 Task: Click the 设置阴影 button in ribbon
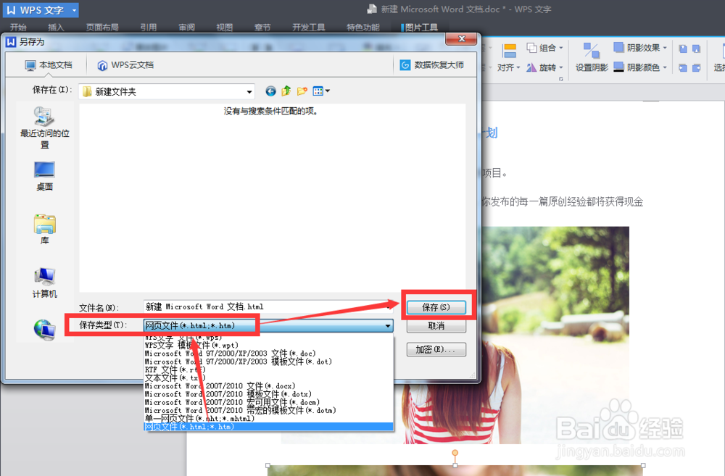coord(592,58)
